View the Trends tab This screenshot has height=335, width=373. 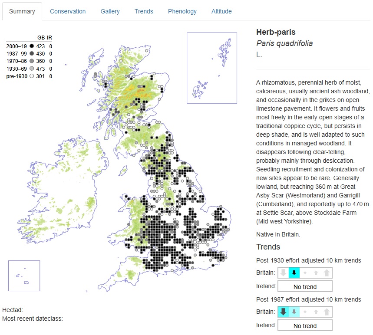pos(144,11)
